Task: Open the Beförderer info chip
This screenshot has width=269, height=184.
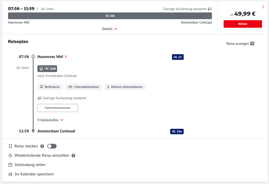Action: [x=50, y=87]
